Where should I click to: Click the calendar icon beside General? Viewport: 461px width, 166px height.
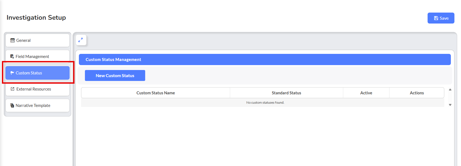12,40
